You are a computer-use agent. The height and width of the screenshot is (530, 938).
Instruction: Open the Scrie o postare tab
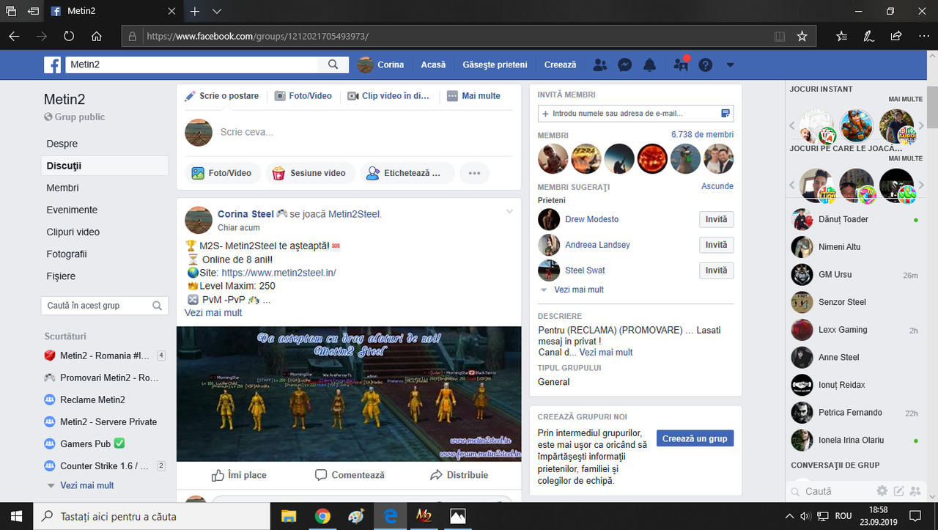click(x=221, y=96)
